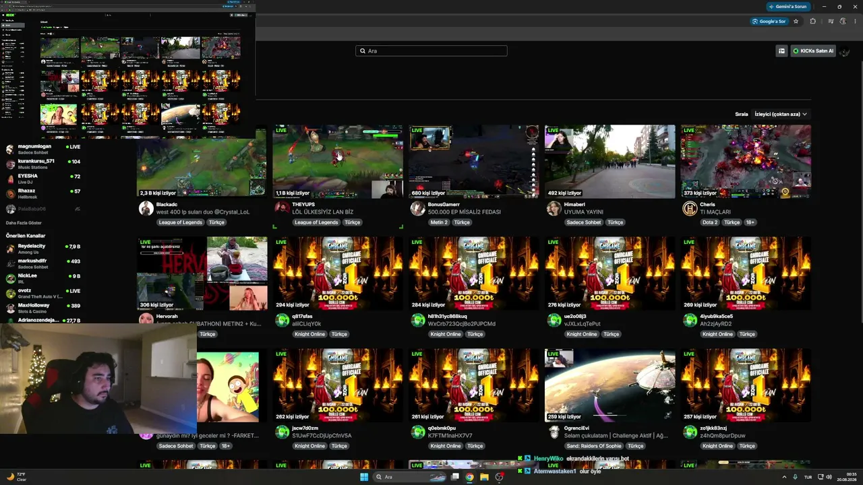Open ovotz Grand Theft Auto channel
The width and height of the screenshot is (863, 485).
pos(43,294)
